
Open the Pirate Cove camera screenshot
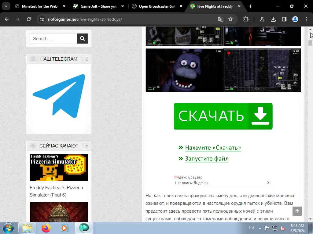pos(262,70)
